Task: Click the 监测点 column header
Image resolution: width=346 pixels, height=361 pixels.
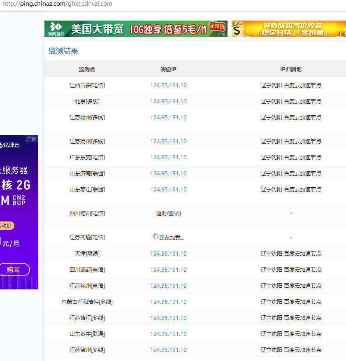Action: pyautogui.click(x=87, y=69)
